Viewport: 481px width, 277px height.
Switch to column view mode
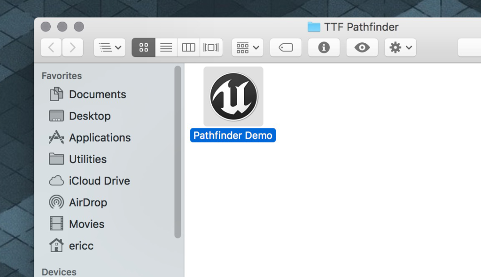188,47
